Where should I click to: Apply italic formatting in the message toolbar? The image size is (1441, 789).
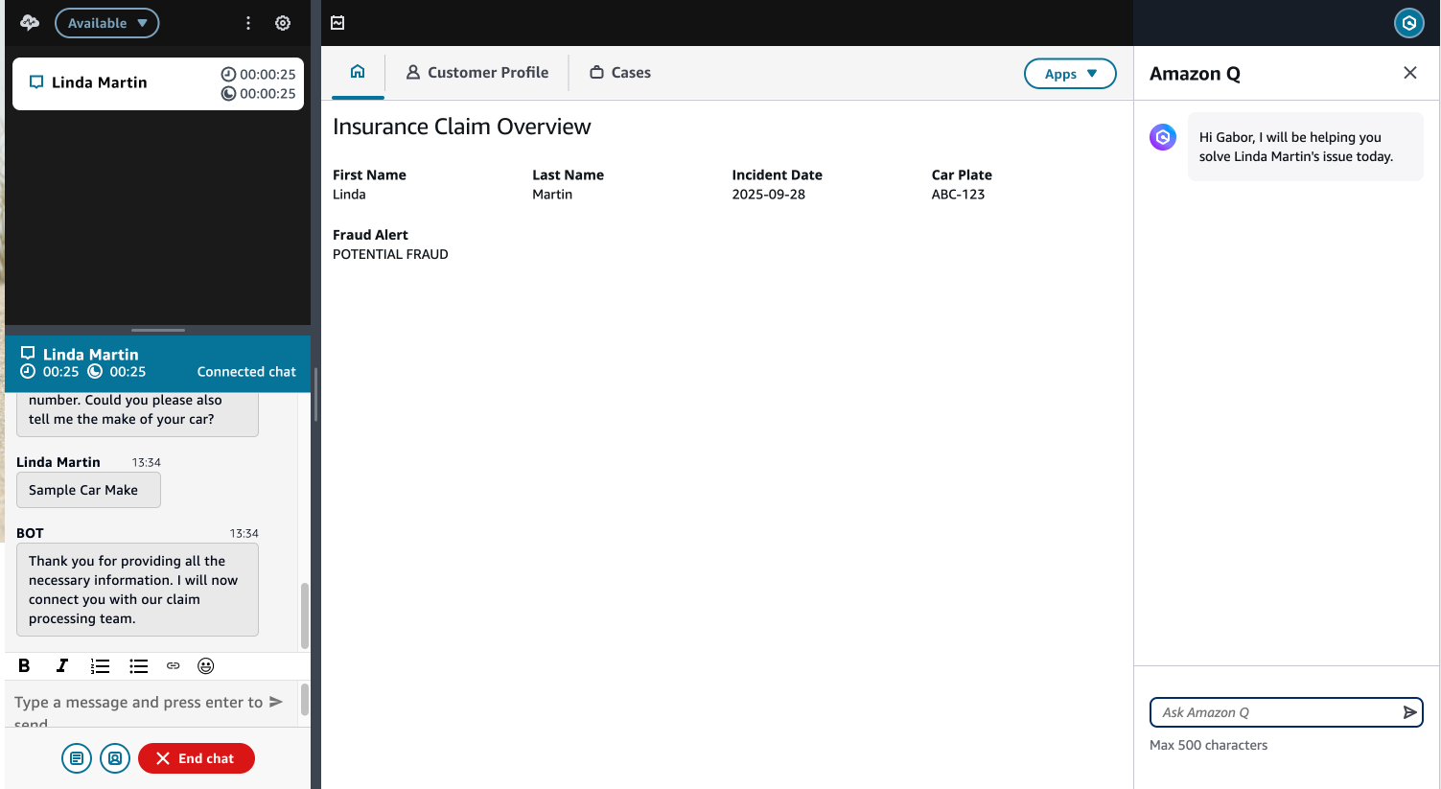pyautogui.click(x=61, y=665)
